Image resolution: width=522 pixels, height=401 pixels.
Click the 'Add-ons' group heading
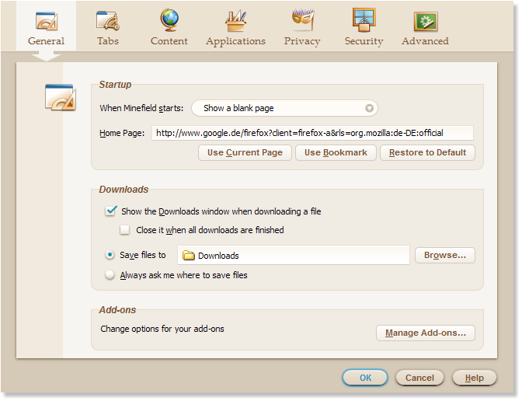click(117, 310)
